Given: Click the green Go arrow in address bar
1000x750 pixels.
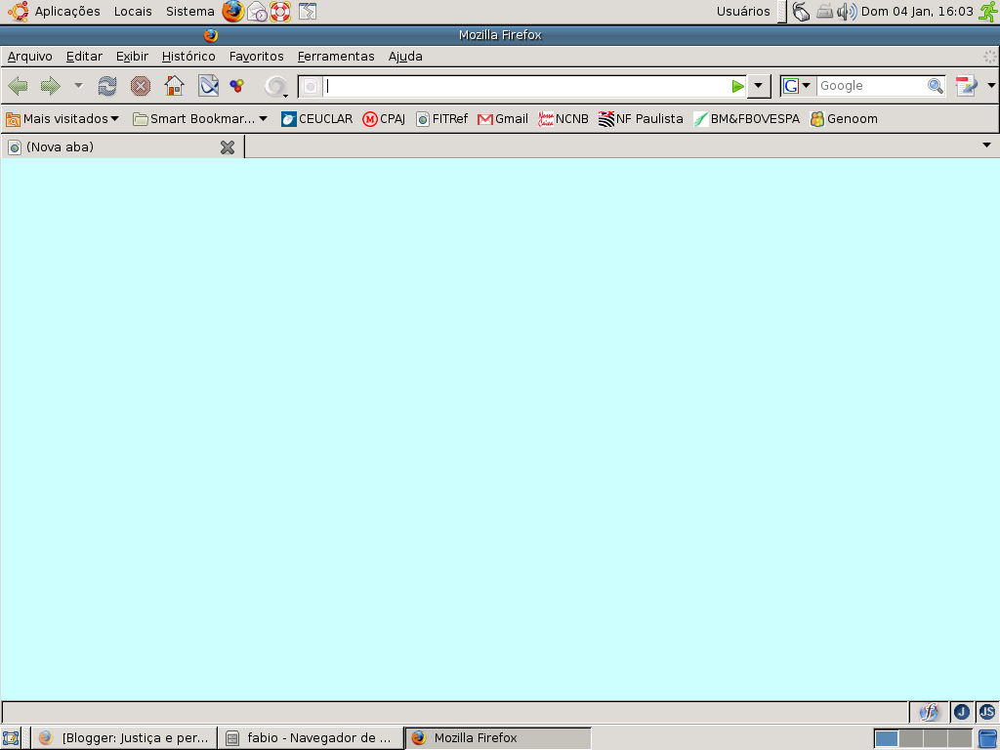Looking at the screenshot, I should click(x=738, y=86).
